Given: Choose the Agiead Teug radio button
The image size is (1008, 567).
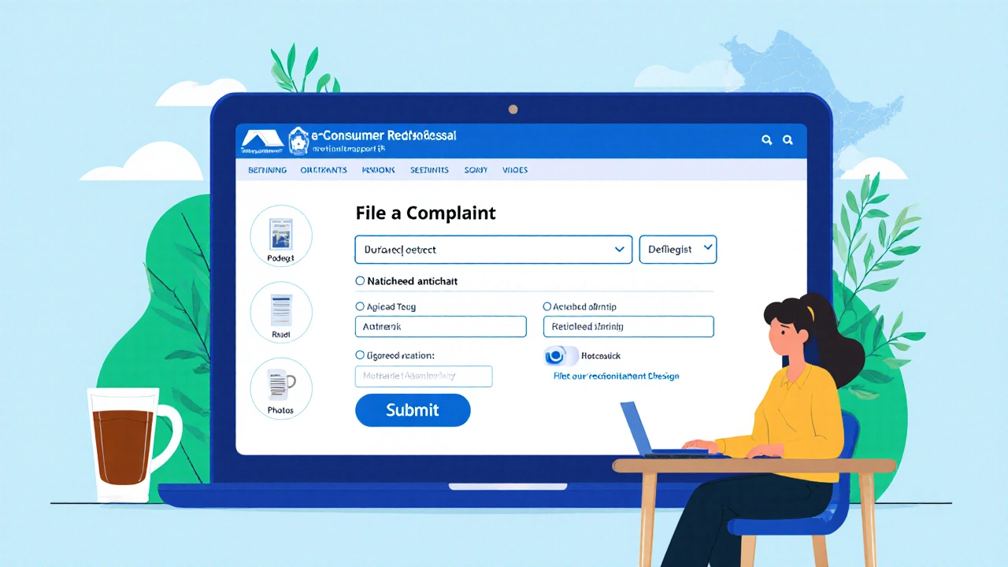Looking at the screenshot, I should 360,306.
